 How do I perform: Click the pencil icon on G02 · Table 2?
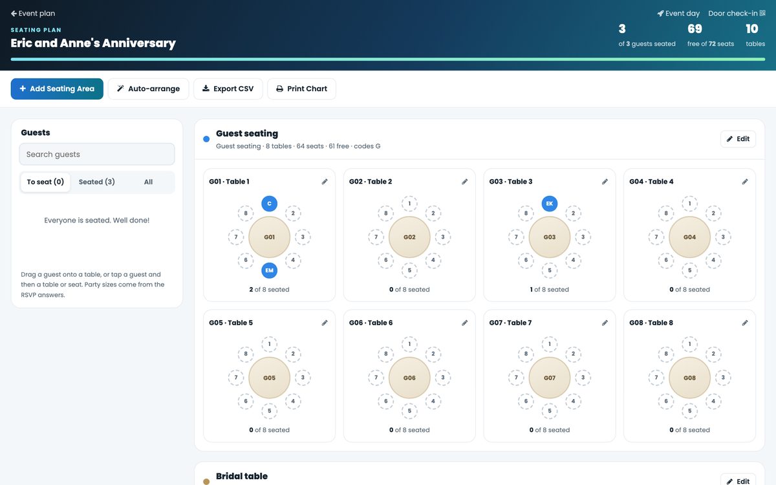point(465,182)
